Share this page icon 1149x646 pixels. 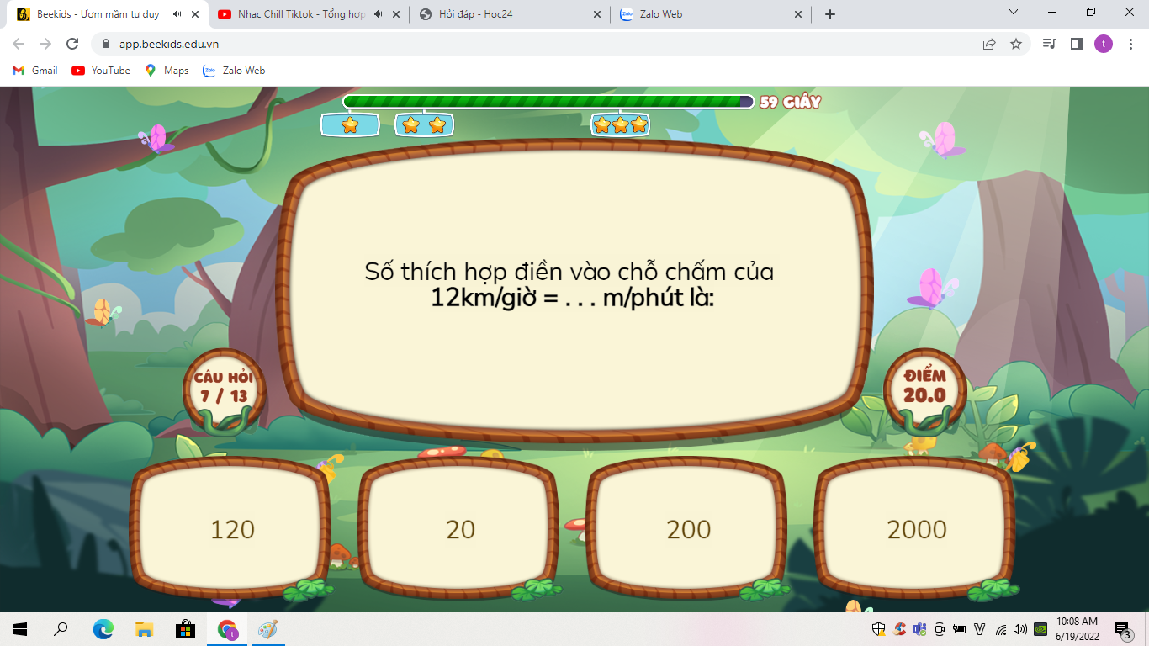(x=989, y=44)
